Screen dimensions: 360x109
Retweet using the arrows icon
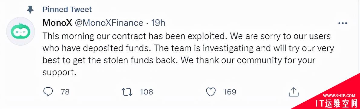click(127, 92)
